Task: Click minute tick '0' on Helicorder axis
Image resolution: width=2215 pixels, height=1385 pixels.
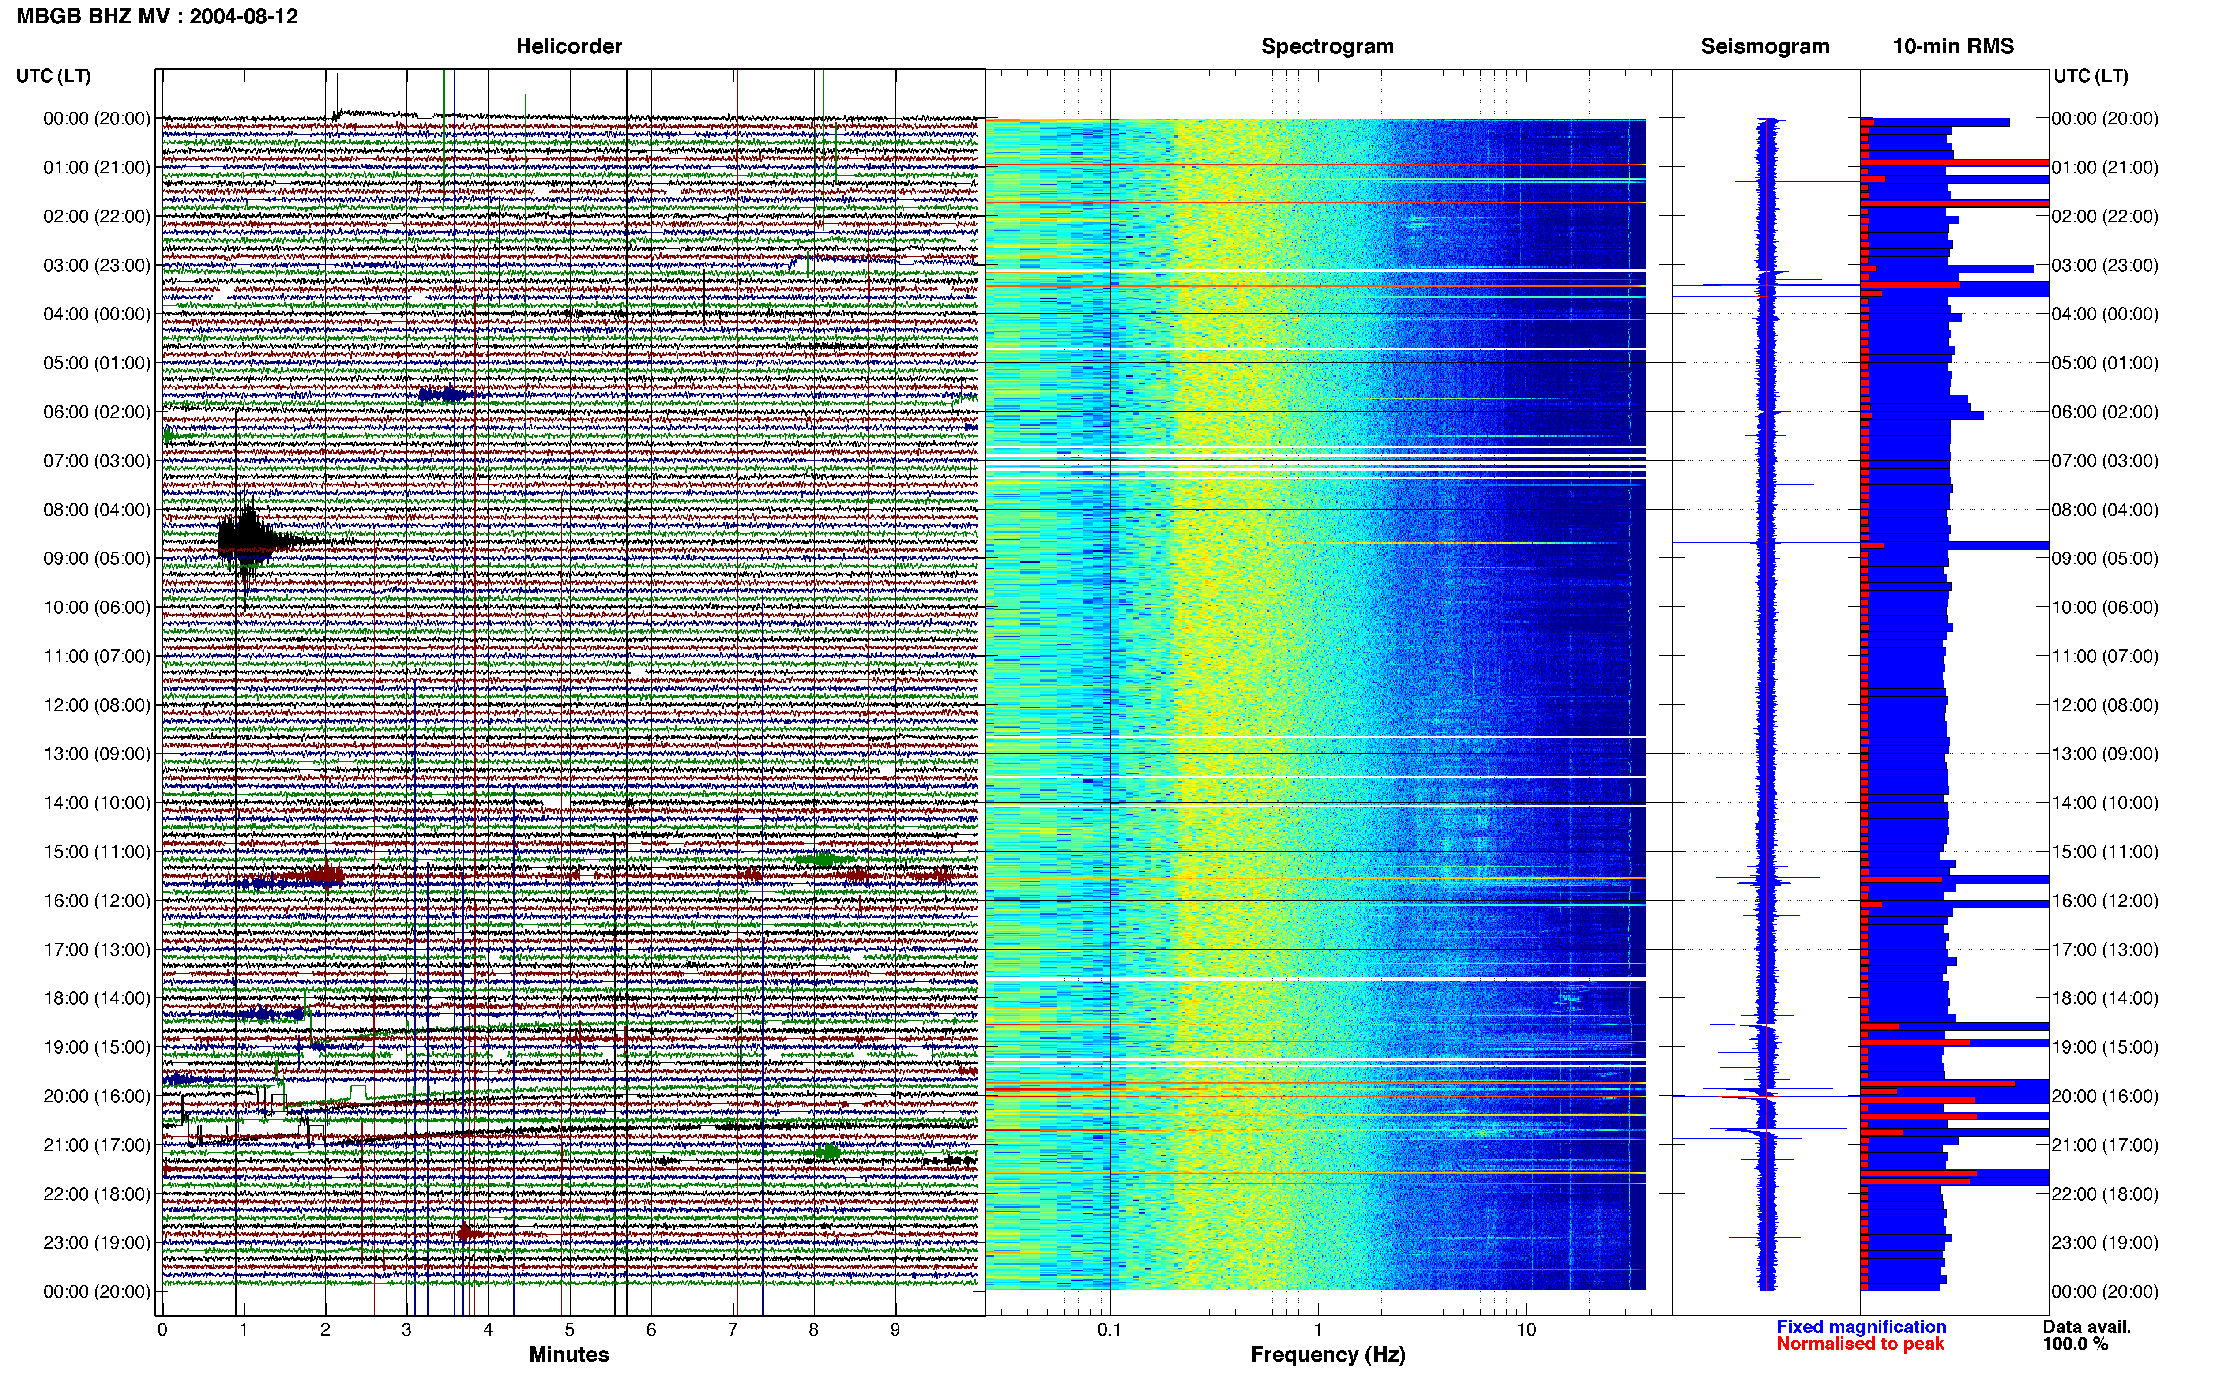Action: [162, 1329]
